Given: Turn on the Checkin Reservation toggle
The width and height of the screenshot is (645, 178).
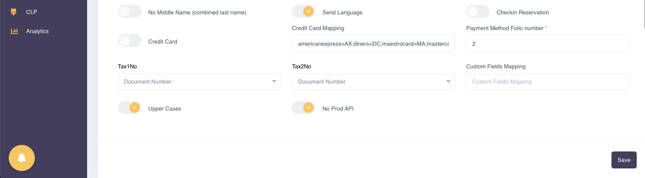Looking at the screenshot, I should [x=478, y=12].
